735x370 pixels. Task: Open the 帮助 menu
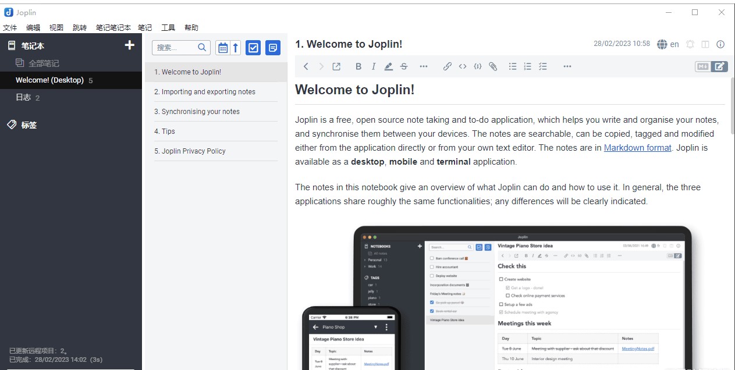[191, 27]
